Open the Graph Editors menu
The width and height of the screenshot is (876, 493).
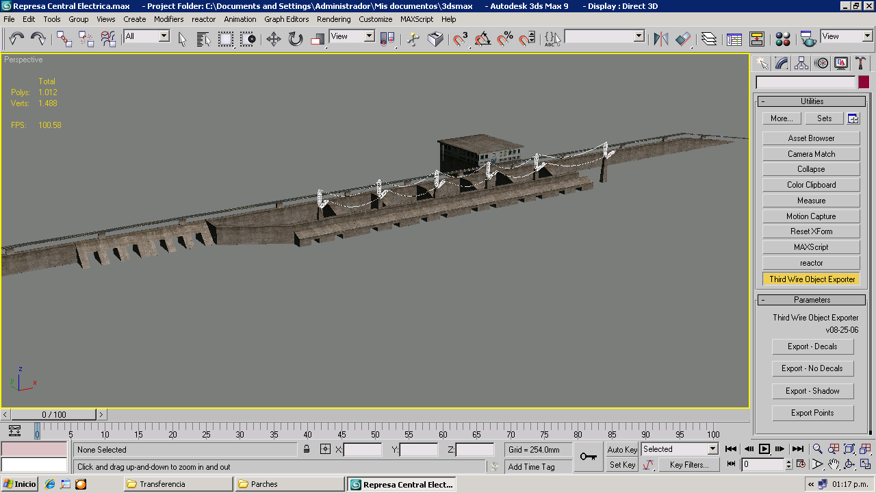tap(286, 19)
